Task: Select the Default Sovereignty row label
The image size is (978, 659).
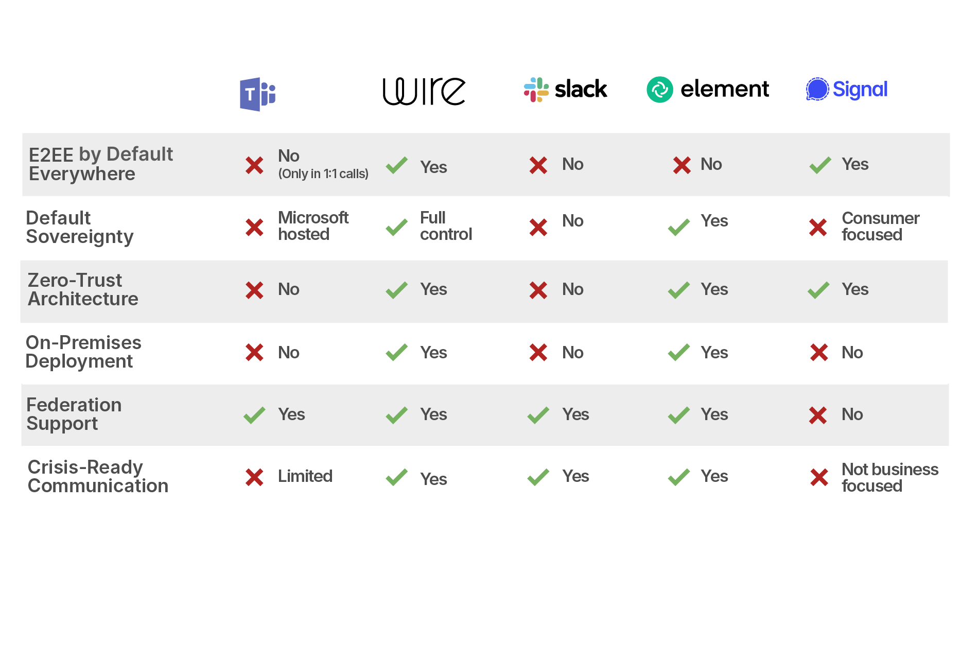Action: (x=79, y=227)
